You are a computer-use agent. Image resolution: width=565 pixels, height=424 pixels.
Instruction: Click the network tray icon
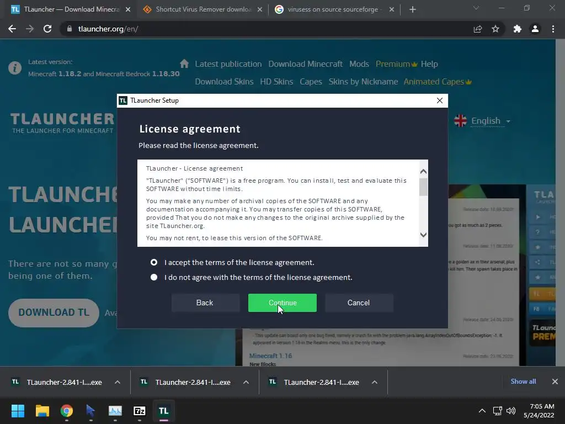[498, 411]
